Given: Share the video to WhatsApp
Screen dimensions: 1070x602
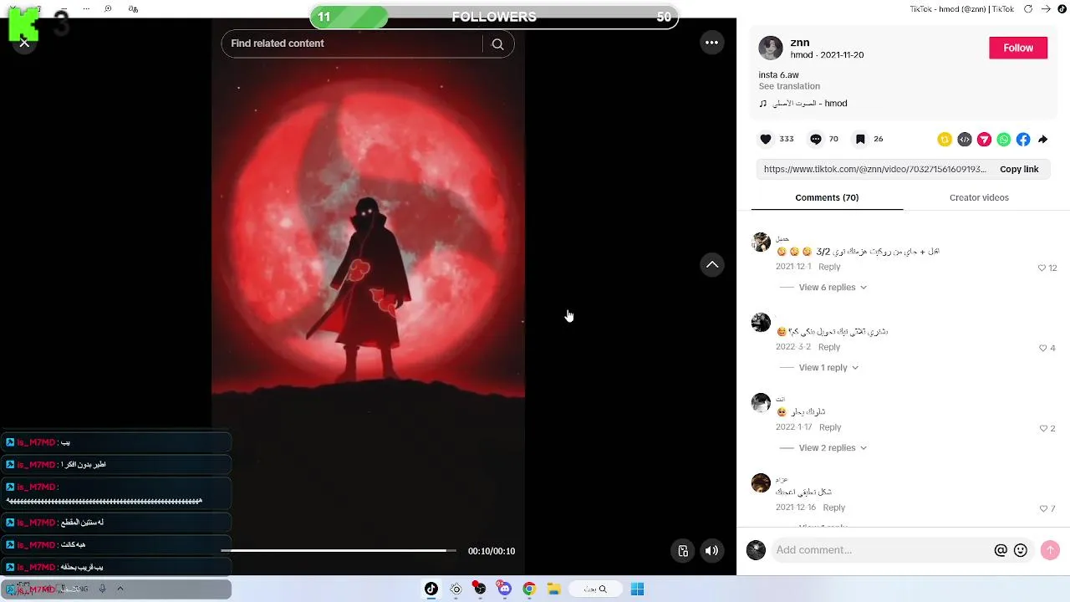Looking at the screenshot, I should 1004,140.
